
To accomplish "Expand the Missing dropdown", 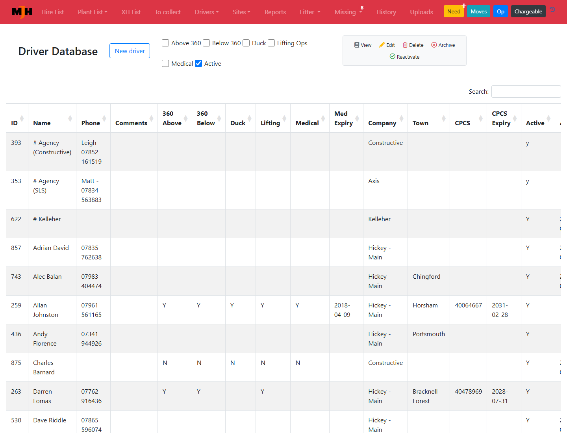I will (x=348, y=12).
